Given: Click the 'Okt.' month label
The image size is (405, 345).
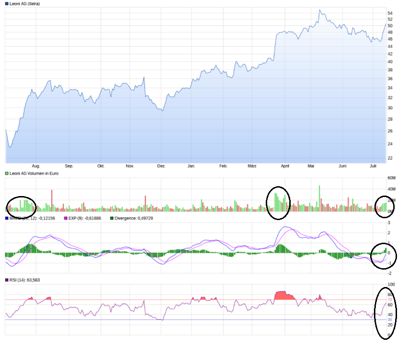Looking at the screenshot, I should pyautogui.click(x=101, y=166).
